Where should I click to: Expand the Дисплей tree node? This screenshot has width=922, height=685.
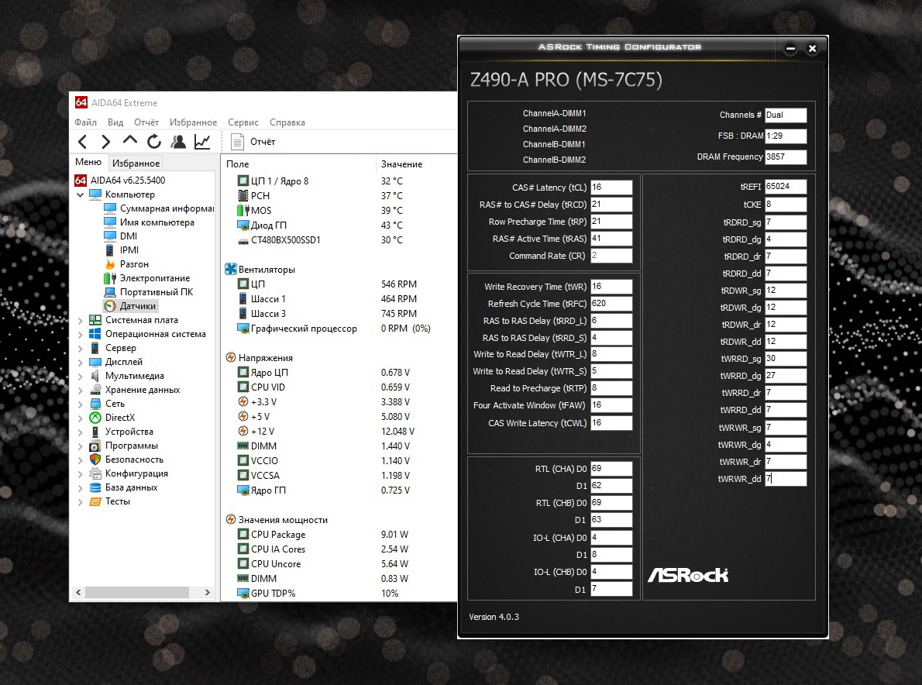pyautogui.click(x=80, y=362)
